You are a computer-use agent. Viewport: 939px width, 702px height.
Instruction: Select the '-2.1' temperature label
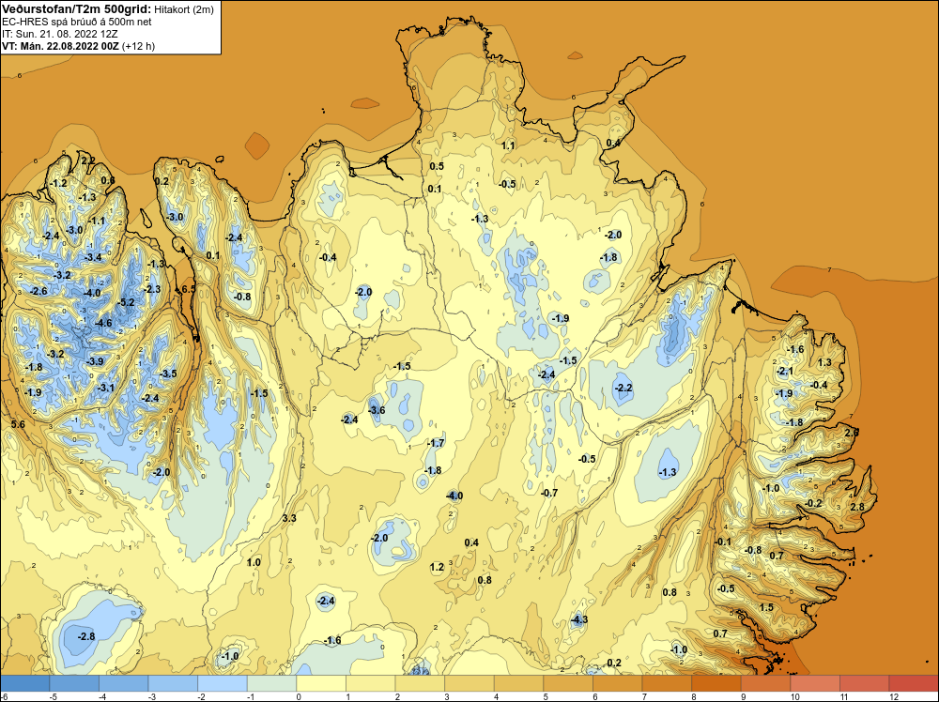(x=785, y=371)
